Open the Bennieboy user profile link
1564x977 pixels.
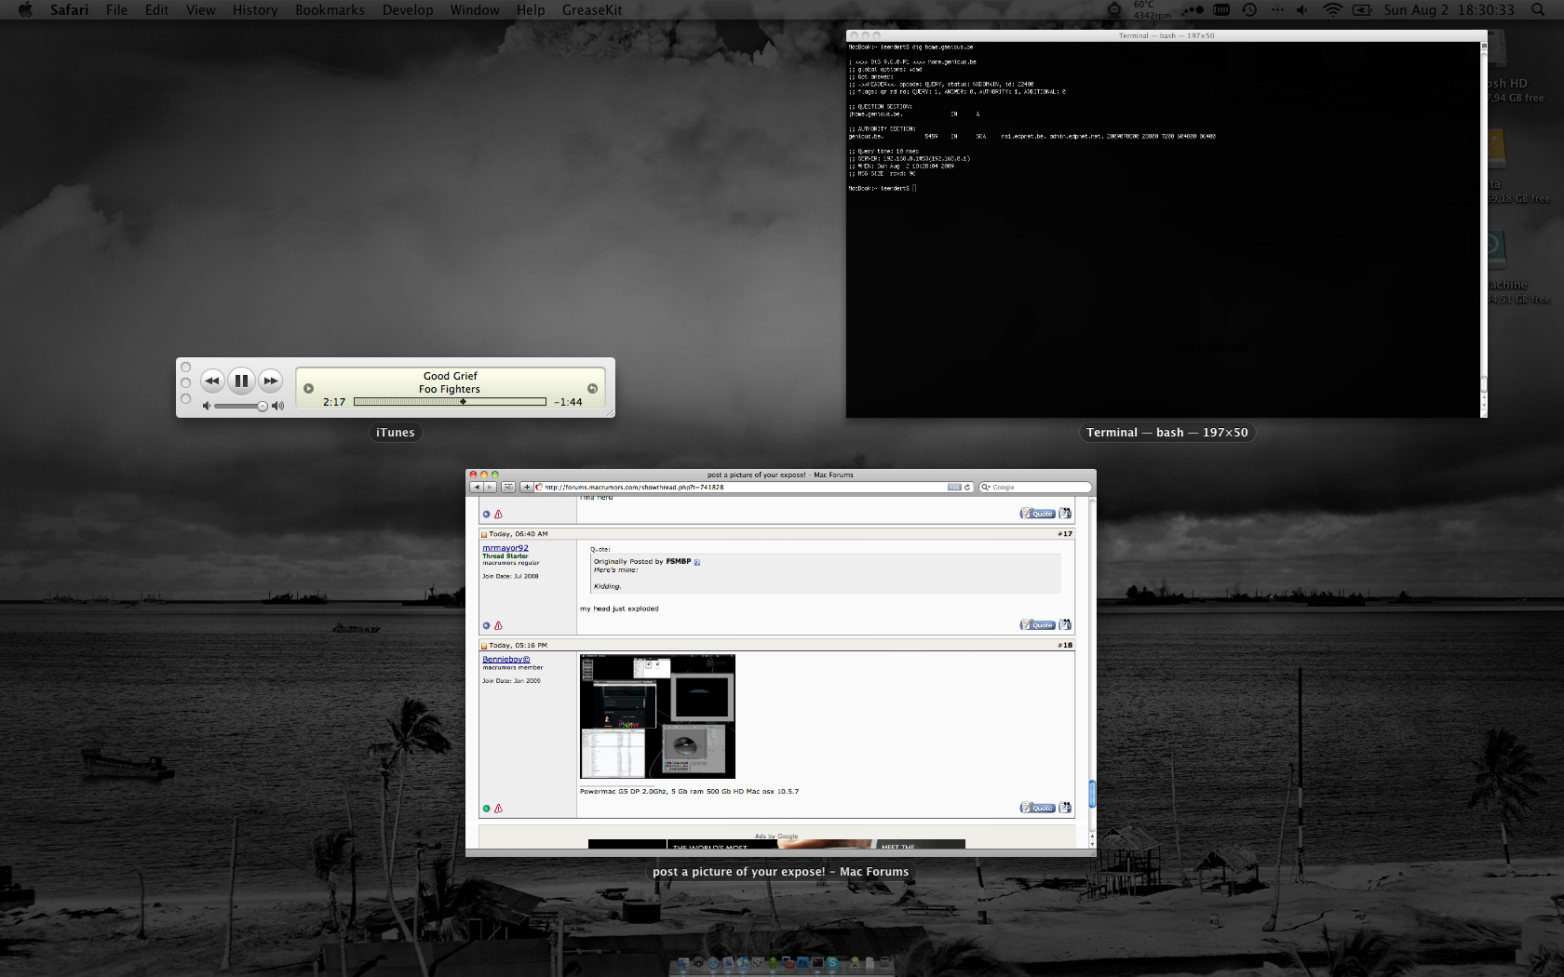click(x=506, y=659)
